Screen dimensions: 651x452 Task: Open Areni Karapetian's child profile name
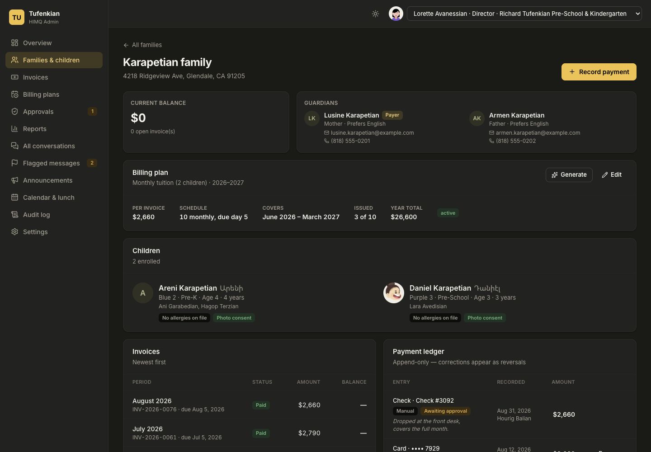(x=188, y=288)
